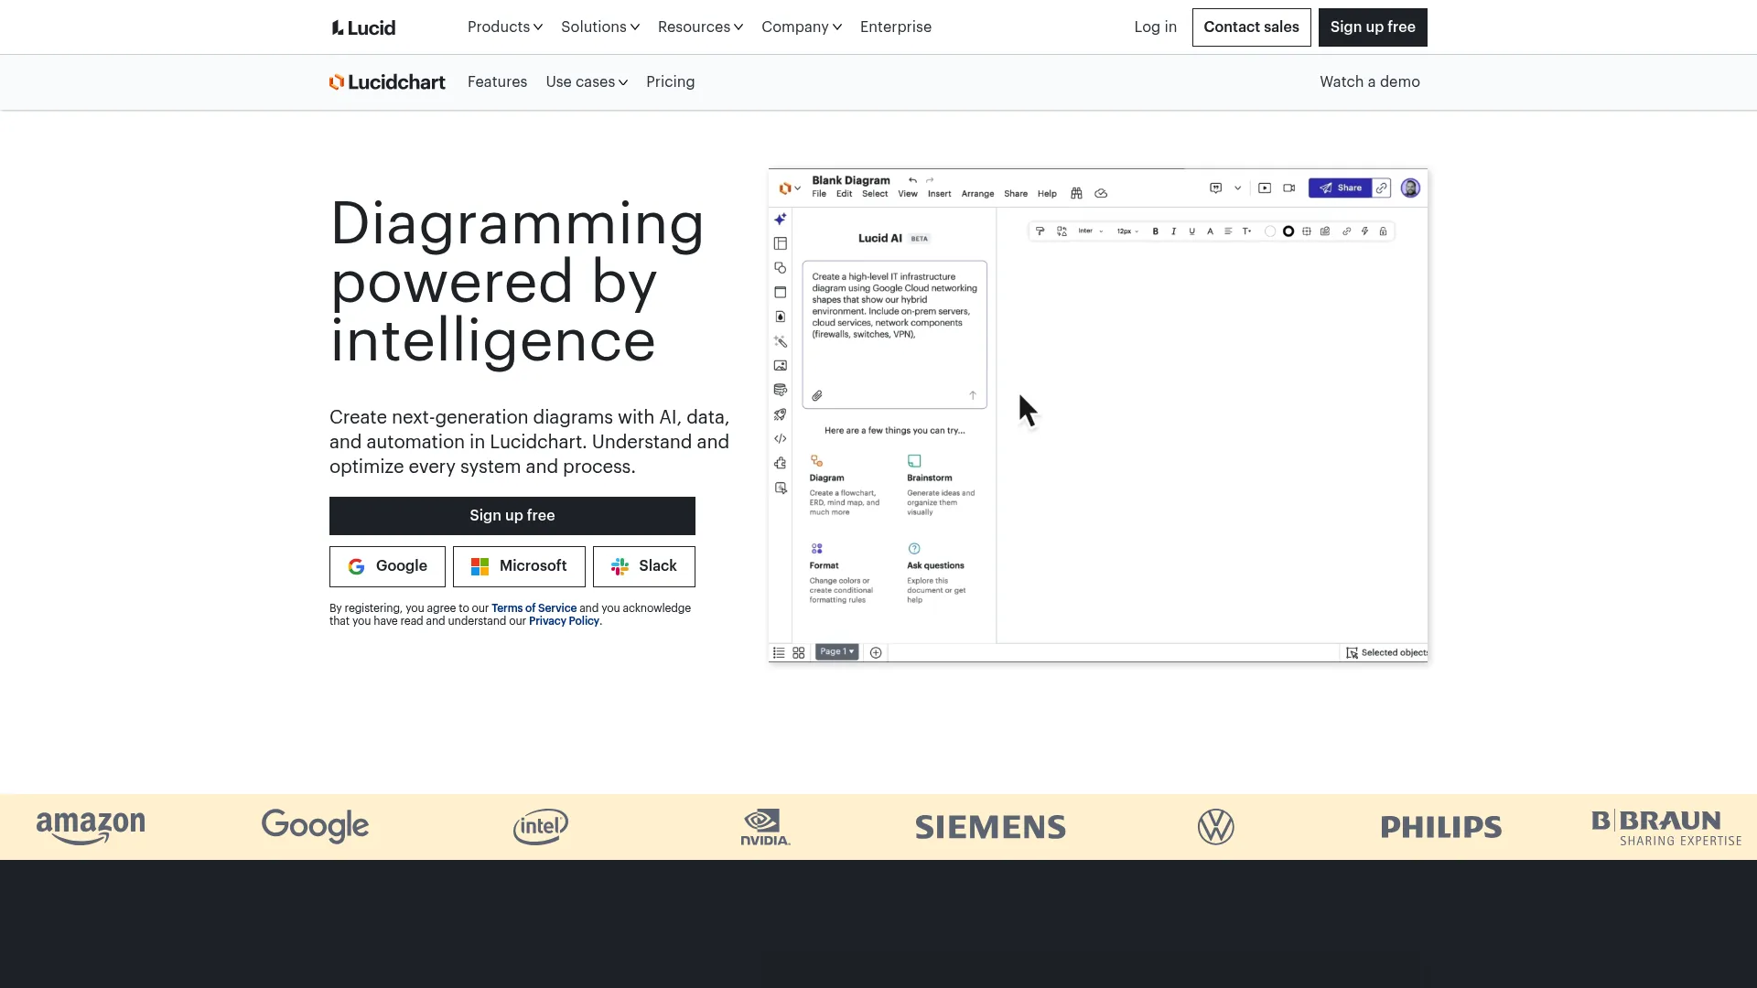This screenshot has height=988, width=1757.
Task: Toggle Underline formatting in diagram toolbar
Action: (1191, 231)
